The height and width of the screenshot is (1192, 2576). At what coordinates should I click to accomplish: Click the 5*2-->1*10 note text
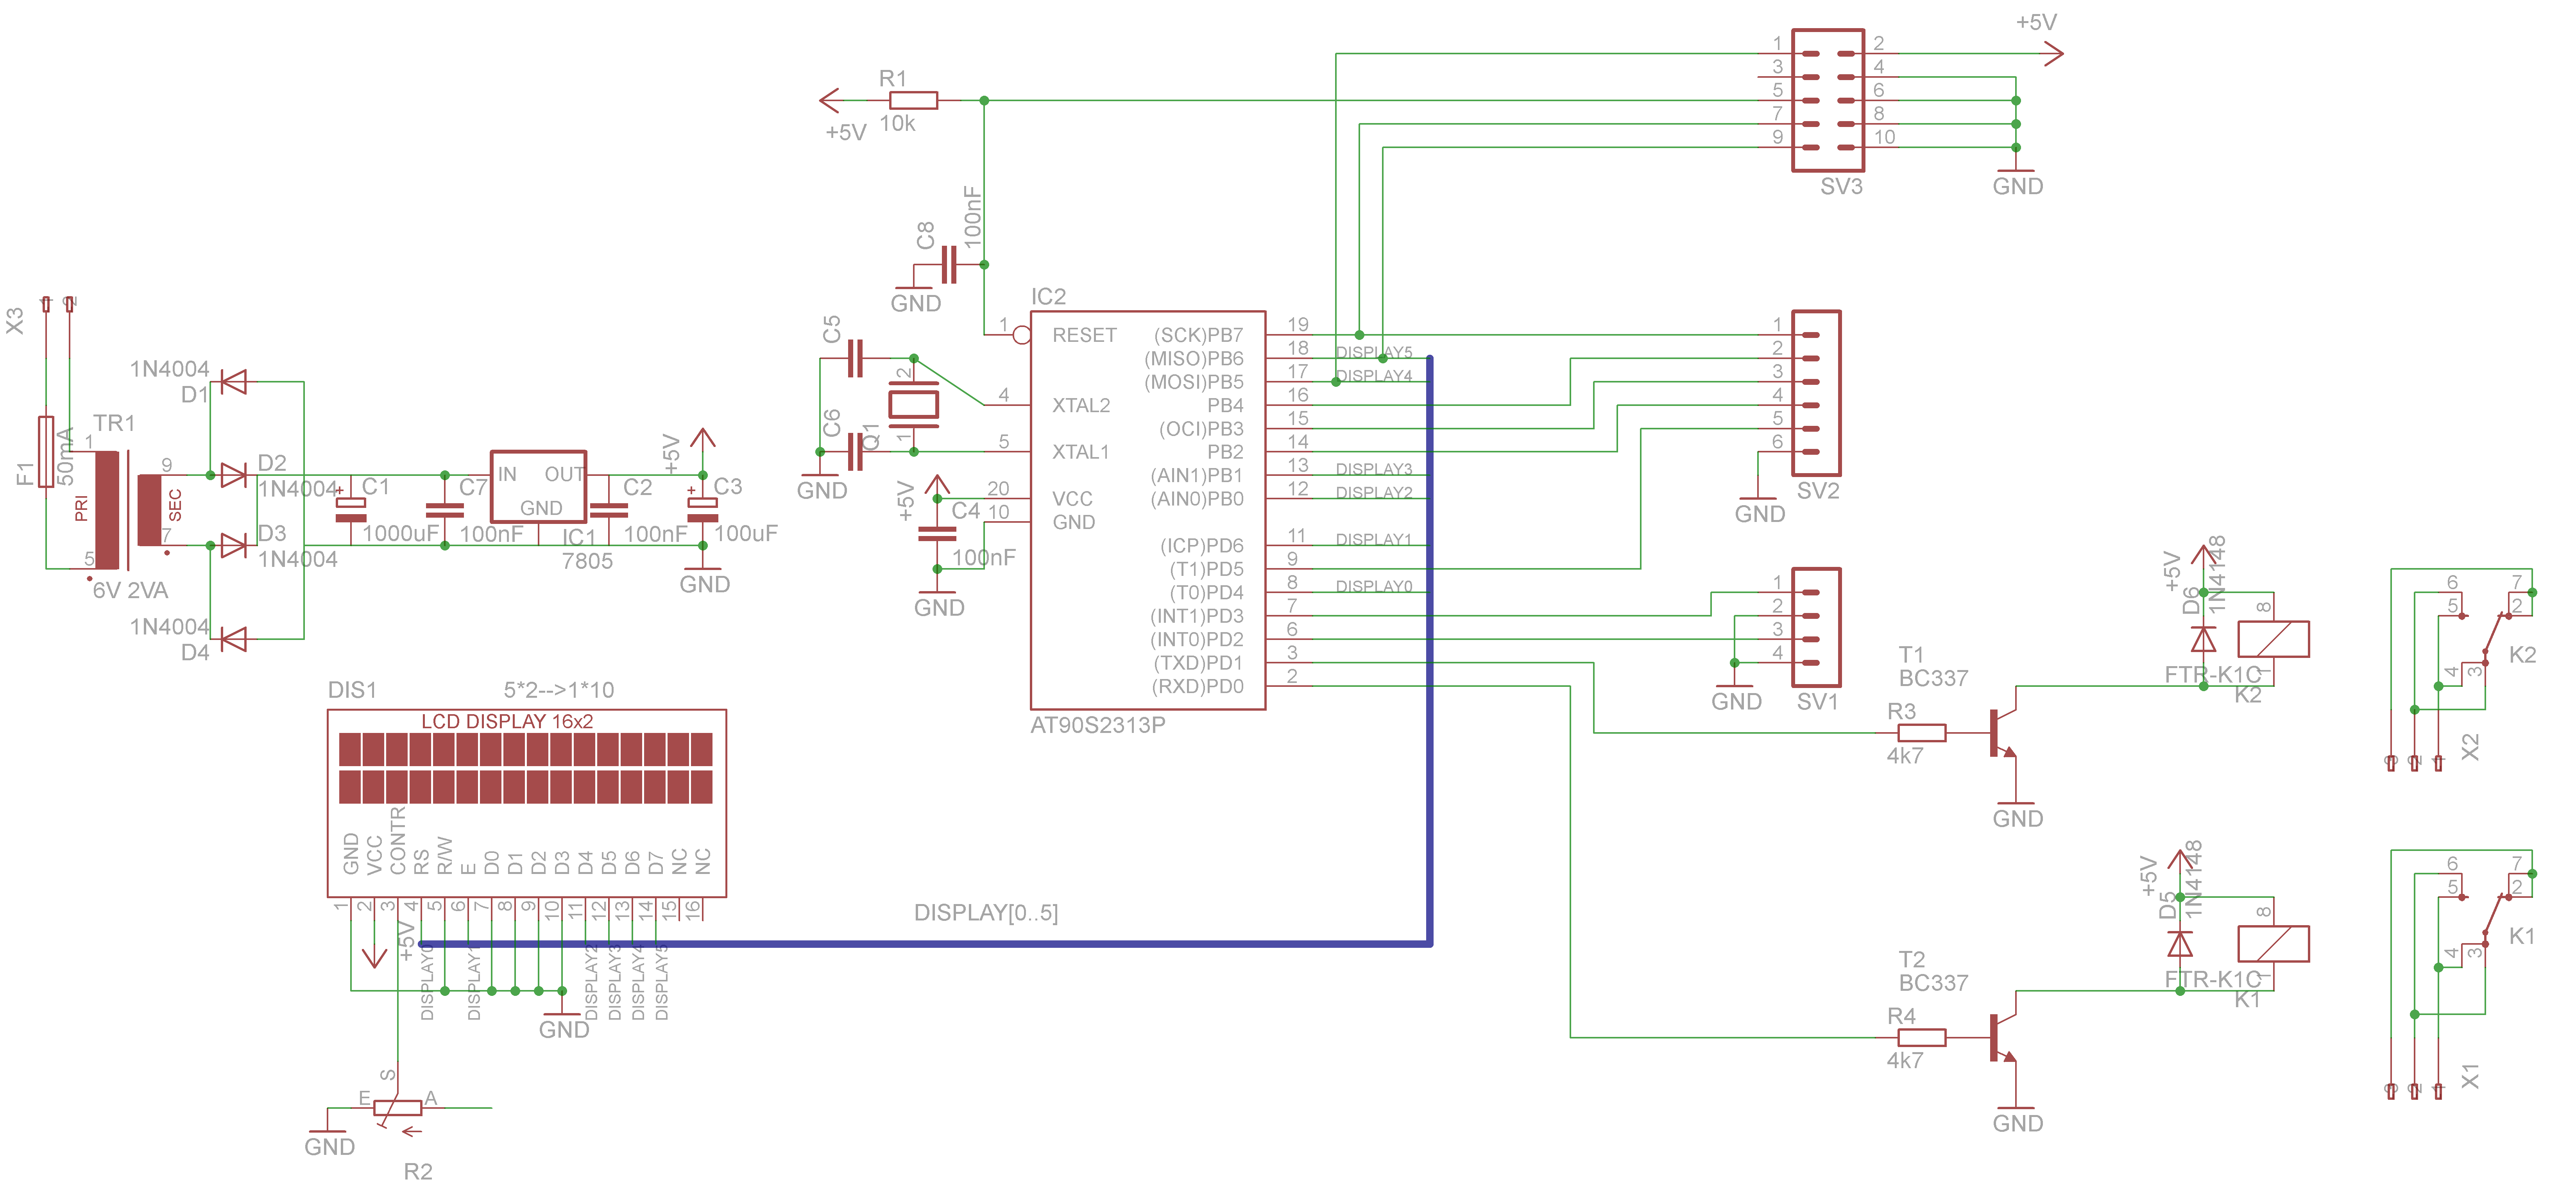pos(559,690)
